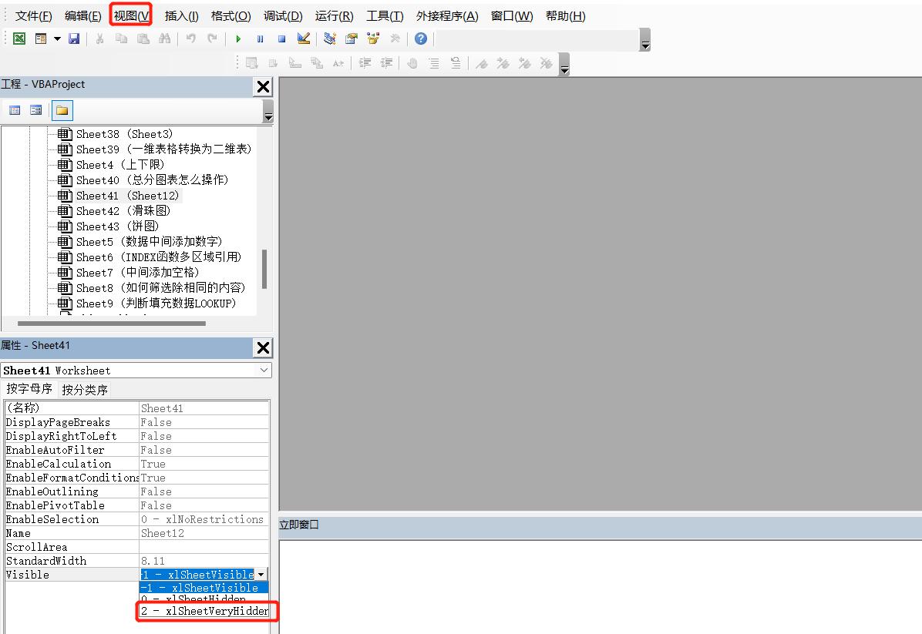This screenshot has width=922, height=634.
Task: Switch to 按分类序 properties tab
Action: point(85,390)
